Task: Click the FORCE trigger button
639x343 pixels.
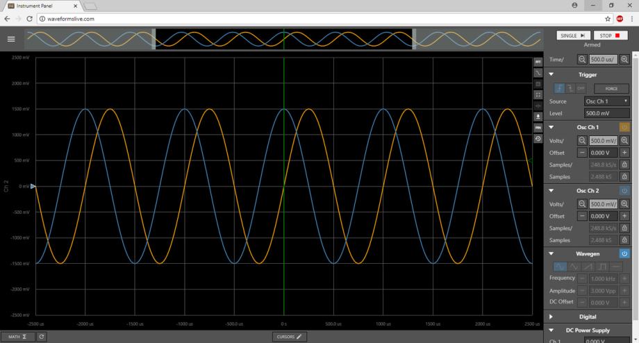Action: (x=611, y=89)
